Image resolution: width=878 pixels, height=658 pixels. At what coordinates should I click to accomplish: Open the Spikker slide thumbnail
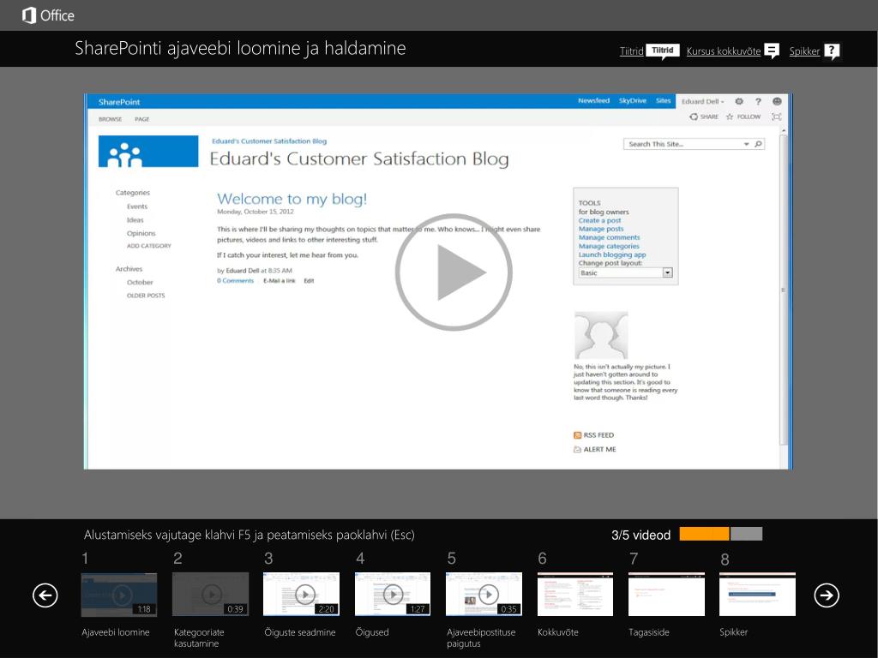[758, 595]
